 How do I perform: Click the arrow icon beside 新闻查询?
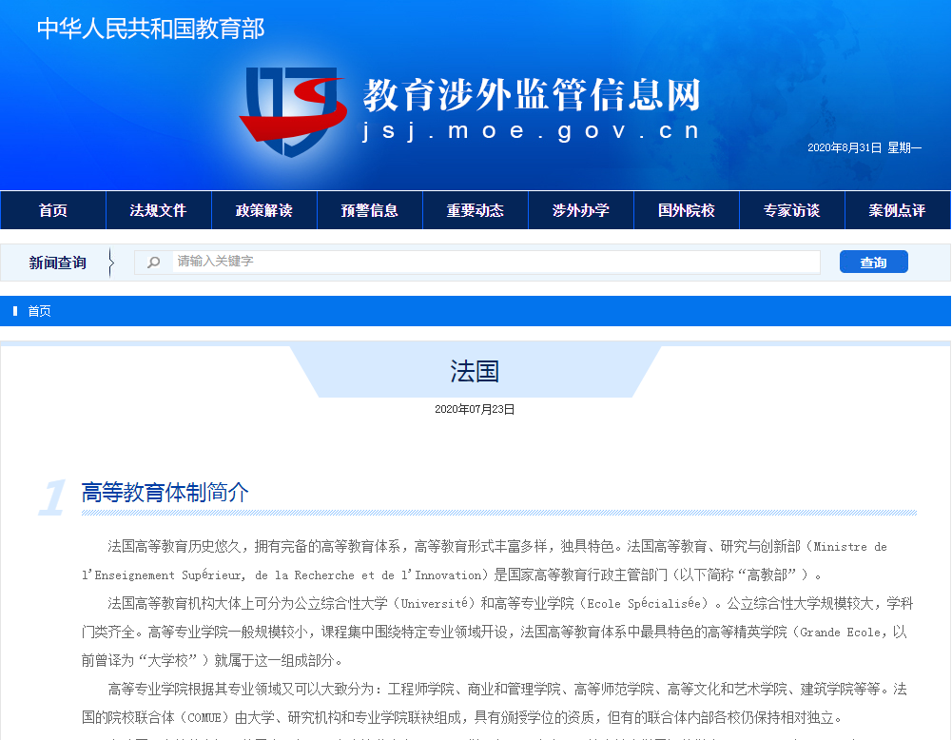point(113,262)
